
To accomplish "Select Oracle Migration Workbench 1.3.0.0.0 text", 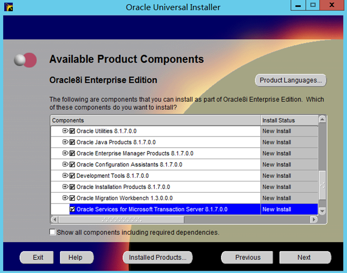I will (125, 198).
